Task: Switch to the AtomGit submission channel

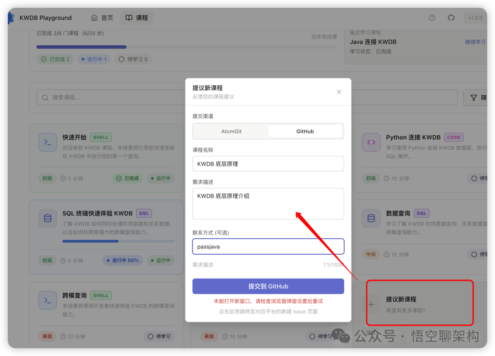Action: point(231,131)
